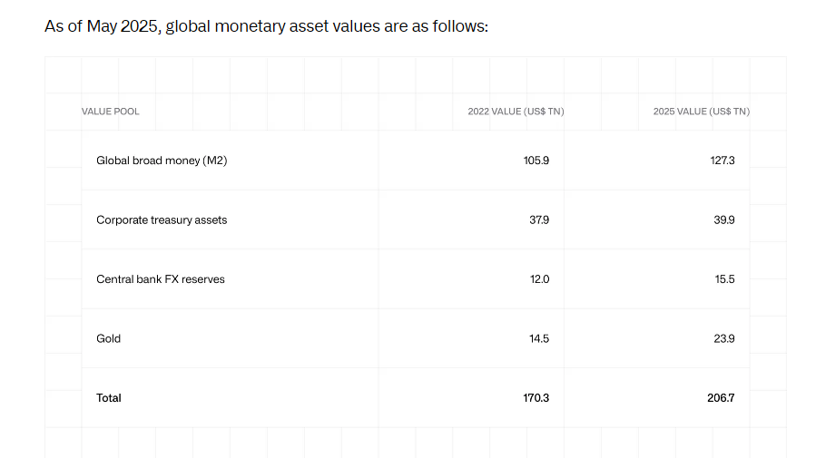Click the 170.3 total value
Viewport: 816px width, 458px height.
(536, 397)
